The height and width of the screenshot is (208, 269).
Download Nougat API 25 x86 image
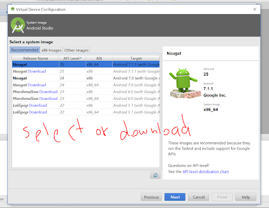pyautogui.click(x=37, y=71)
